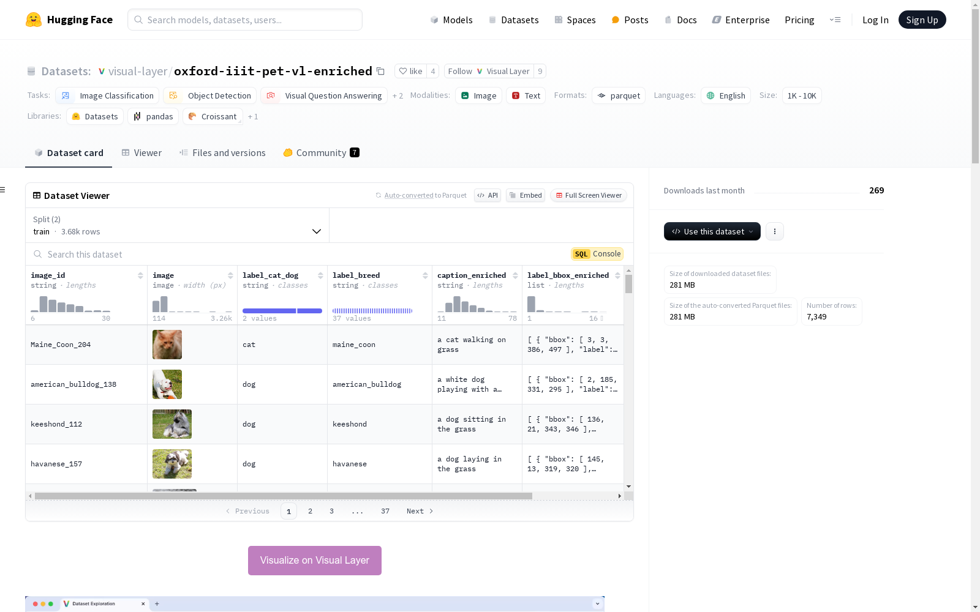Open the Pricing page link
Viewport: 980px width, 612px height.
tap(799, 20)
